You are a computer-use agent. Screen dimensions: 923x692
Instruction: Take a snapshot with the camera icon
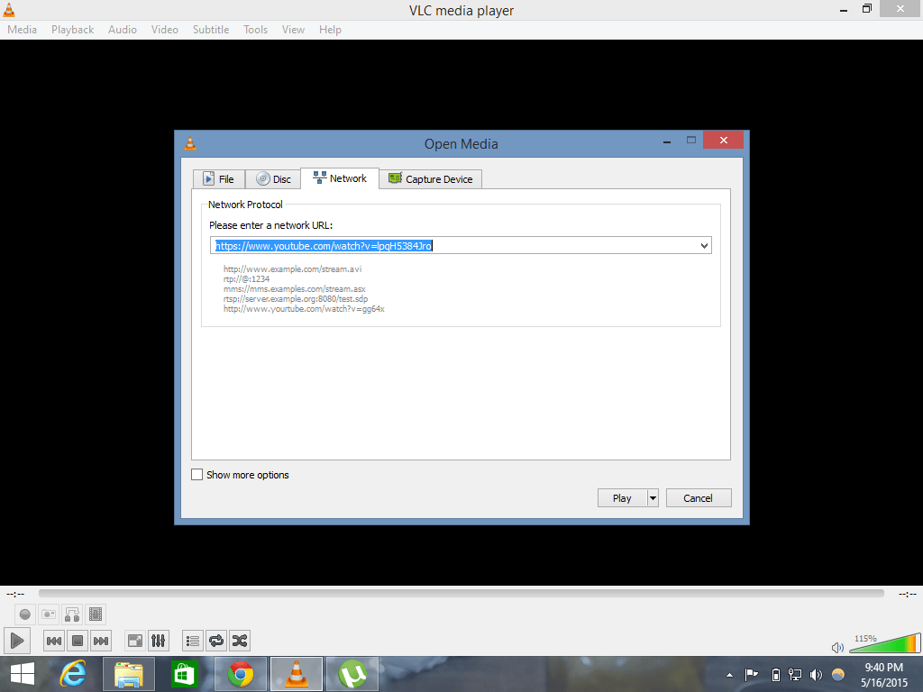click(x=49, y=615)
